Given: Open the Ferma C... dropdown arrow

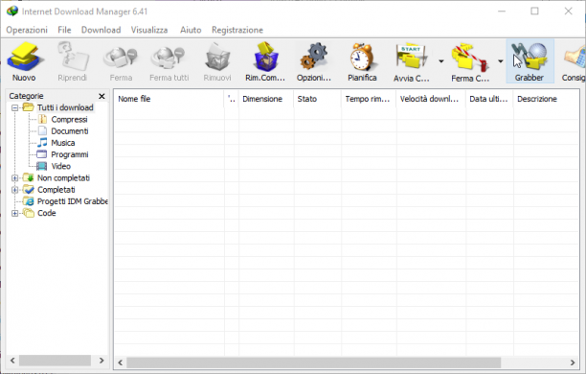Looking at the screenshot, I should 501,61.
